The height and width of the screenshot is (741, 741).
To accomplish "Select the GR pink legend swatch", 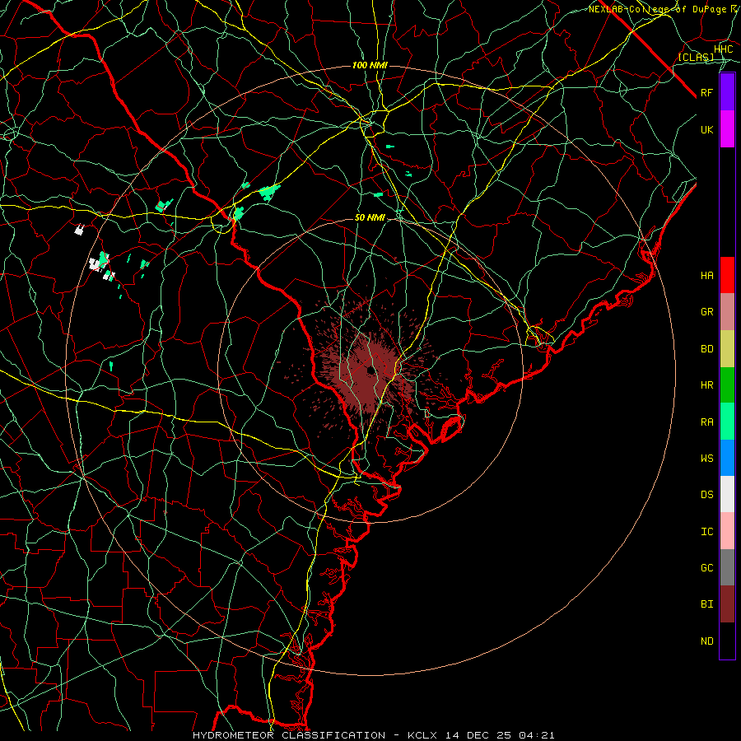I will click(727, 312).
